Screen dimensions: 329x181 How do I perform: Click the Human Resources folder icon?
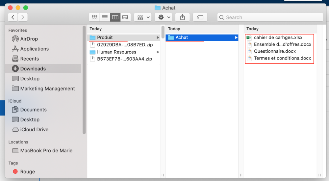tap(92, 52)
